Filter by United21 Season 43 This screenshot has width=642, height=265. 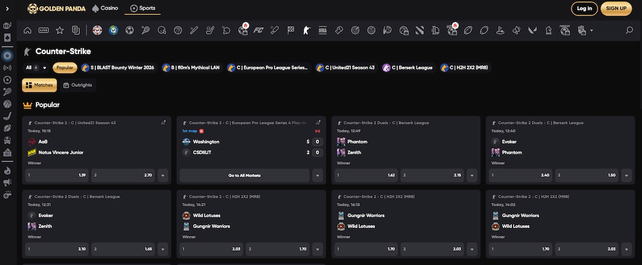click(346, 68)
